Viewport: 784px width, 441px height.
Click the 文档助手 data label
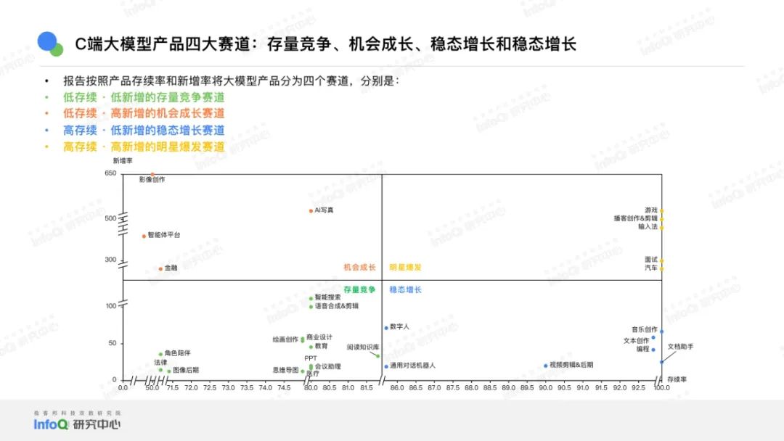tap(680, 347)
